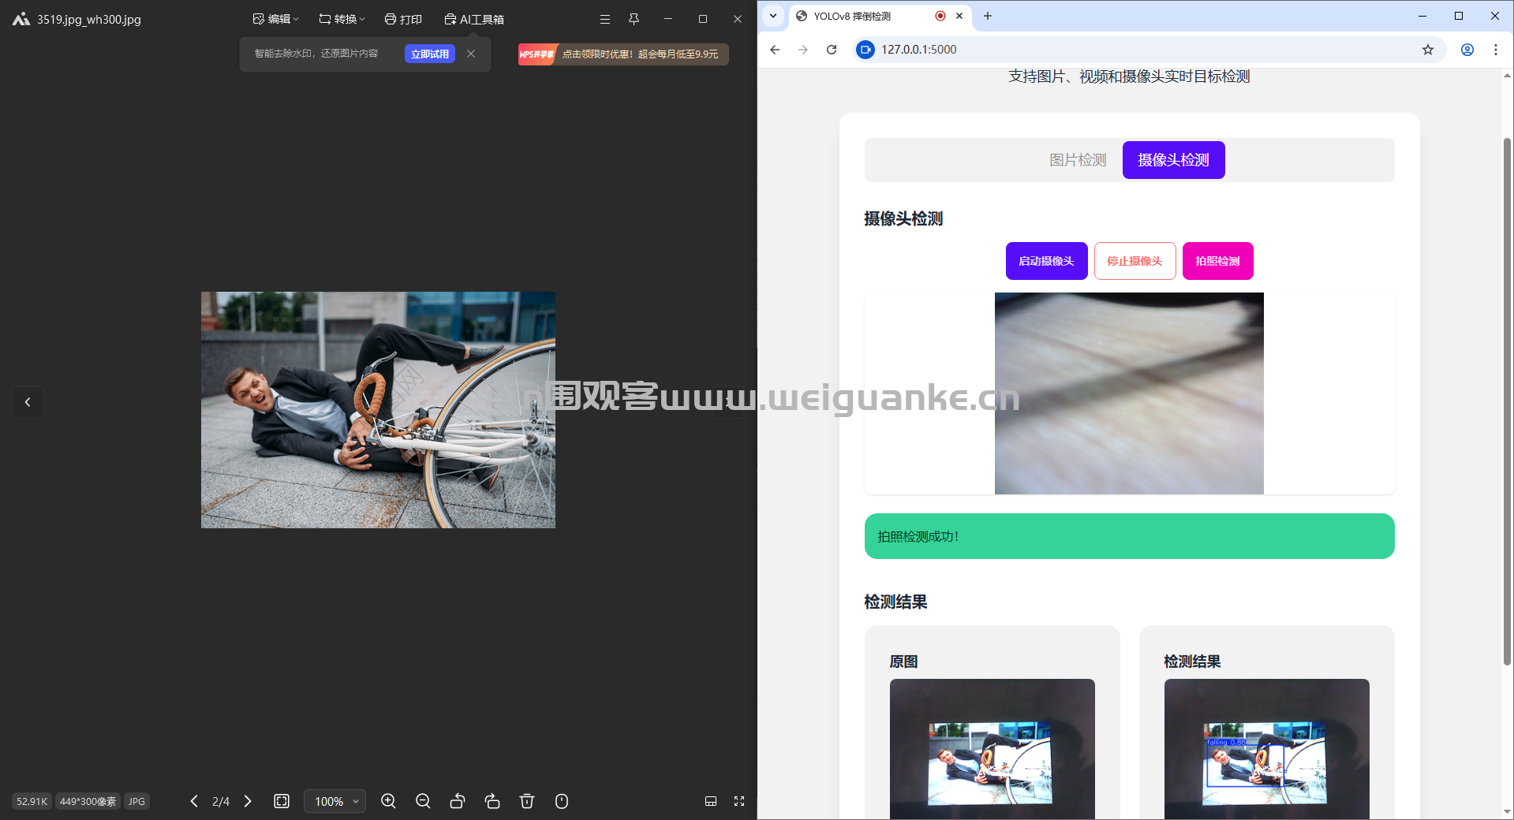Screen dimensions: 1514x820
Task: Rotate the image counterclockwise
Action: click(458, 801)
